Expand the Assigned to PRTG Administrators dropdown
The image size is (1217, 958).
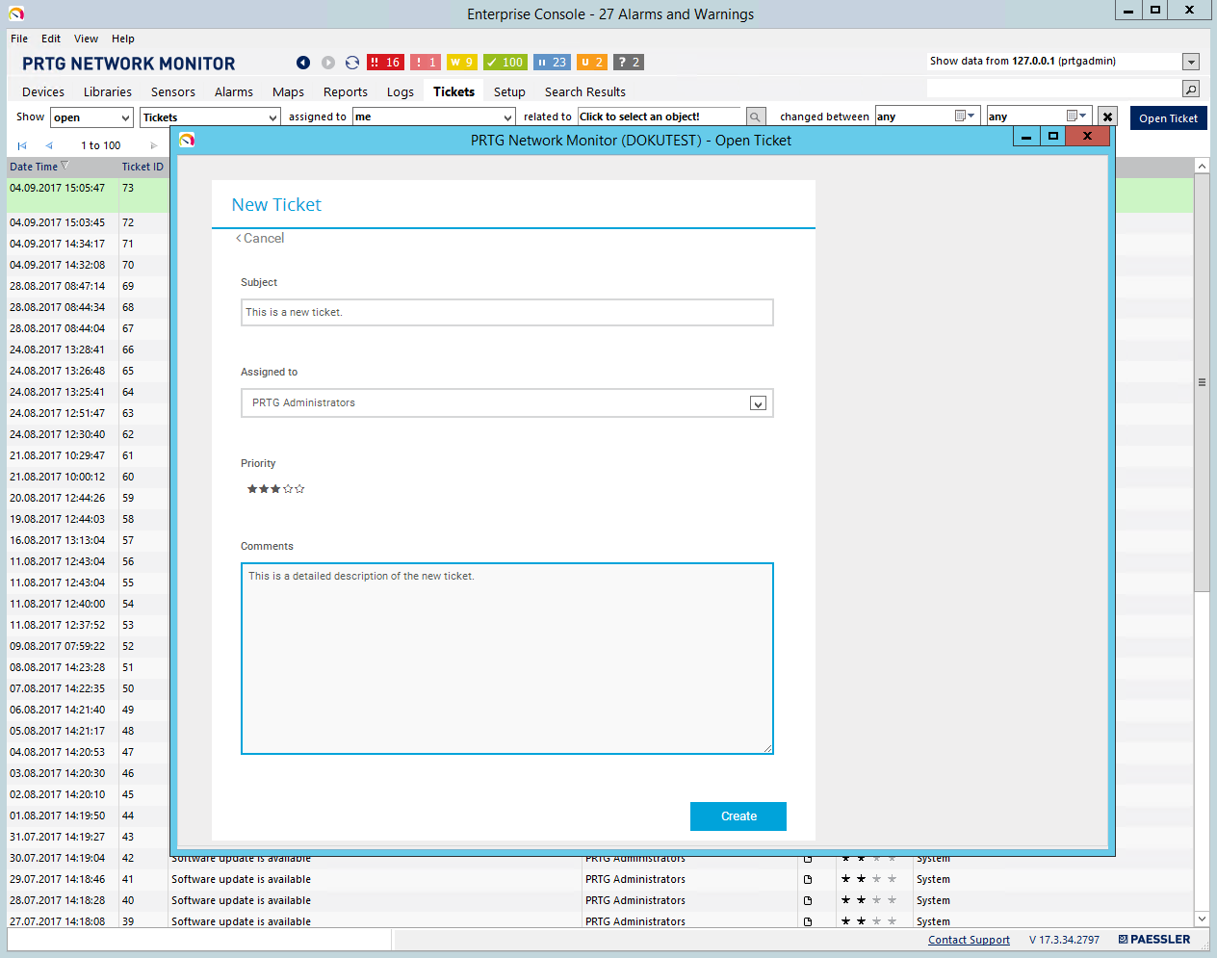[758, 403]
